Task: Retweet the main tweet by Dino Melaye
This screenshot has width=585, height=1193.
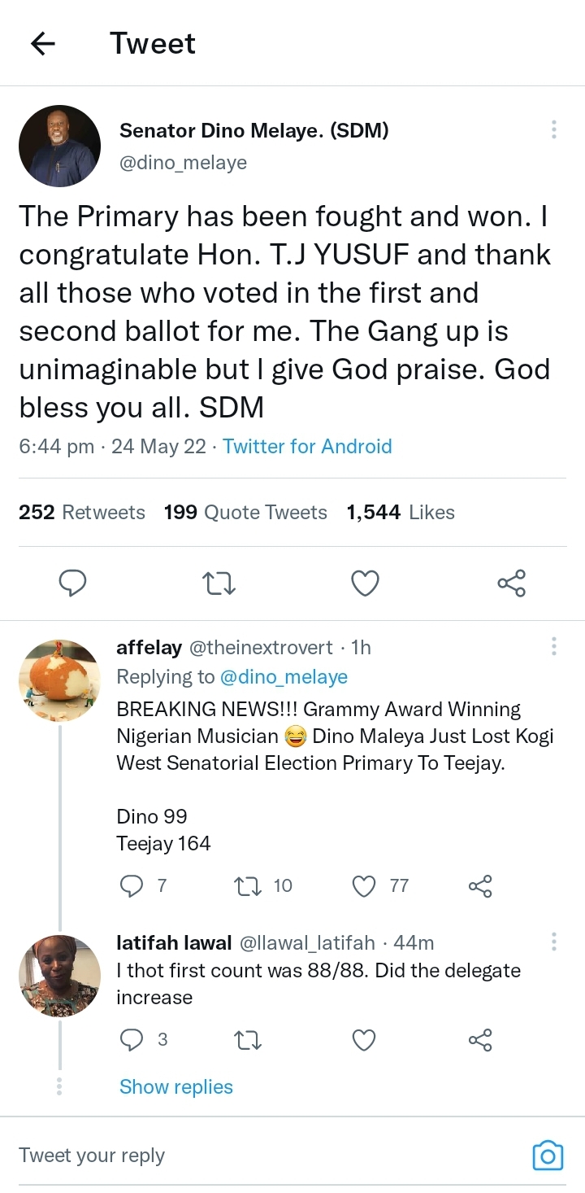Action: (x=219, y=583)
